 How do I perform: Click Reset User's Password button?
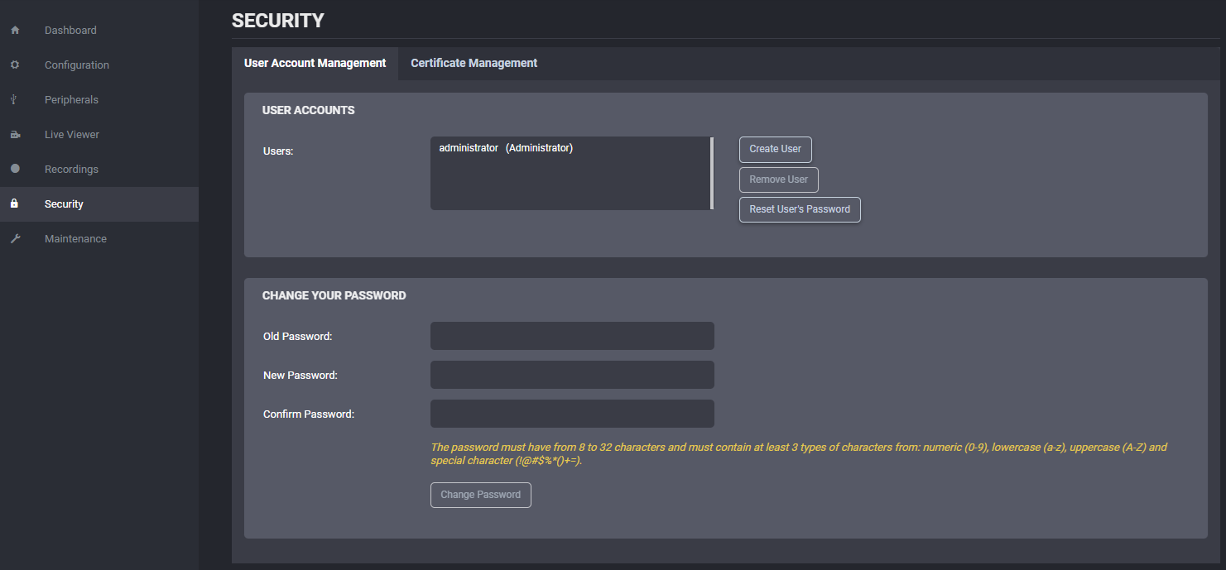pyautogui.click(x=800, y=210)
